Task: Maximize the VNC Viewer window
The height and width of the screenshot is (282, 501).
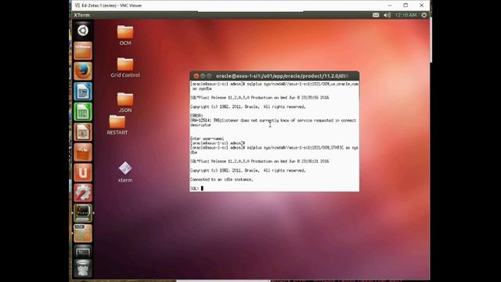Action: point(405,5)
